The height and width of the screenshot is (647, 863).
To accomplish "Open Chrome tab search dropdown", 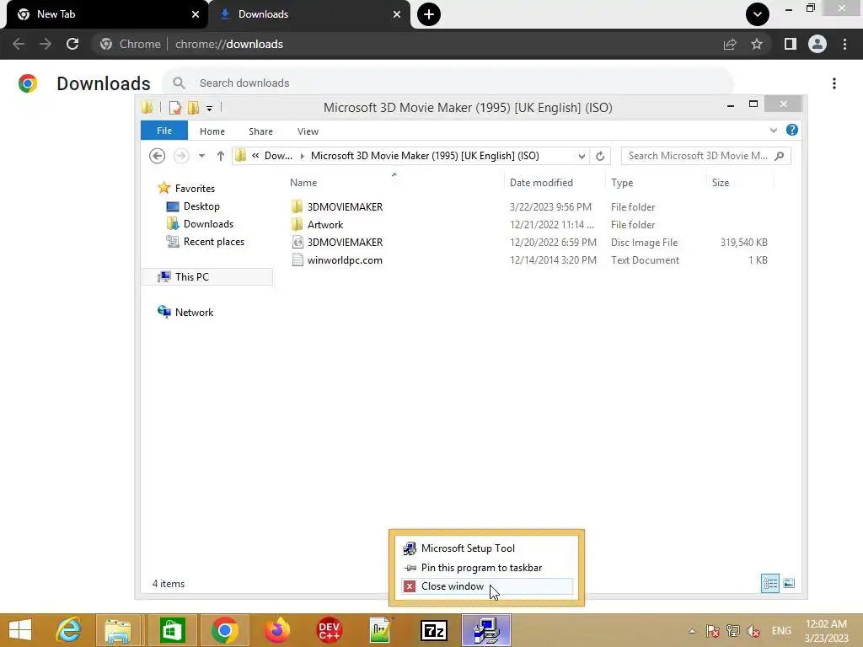I will click(758, 14).
